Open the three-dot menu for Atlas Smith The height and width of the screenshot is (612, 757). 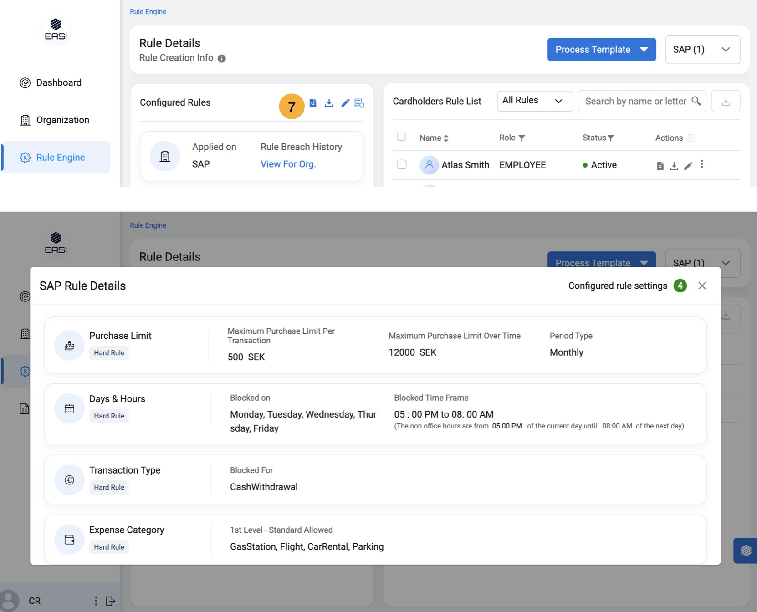(x=702, y=164)
